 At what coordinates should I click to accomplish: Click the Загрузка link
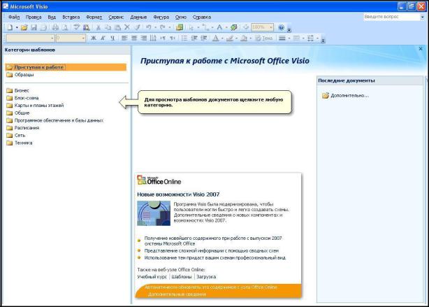pos(206,277)
